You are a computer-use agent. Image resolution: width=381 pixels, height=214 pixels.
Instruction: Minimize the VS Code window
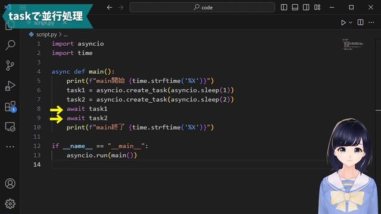point(332,7)
